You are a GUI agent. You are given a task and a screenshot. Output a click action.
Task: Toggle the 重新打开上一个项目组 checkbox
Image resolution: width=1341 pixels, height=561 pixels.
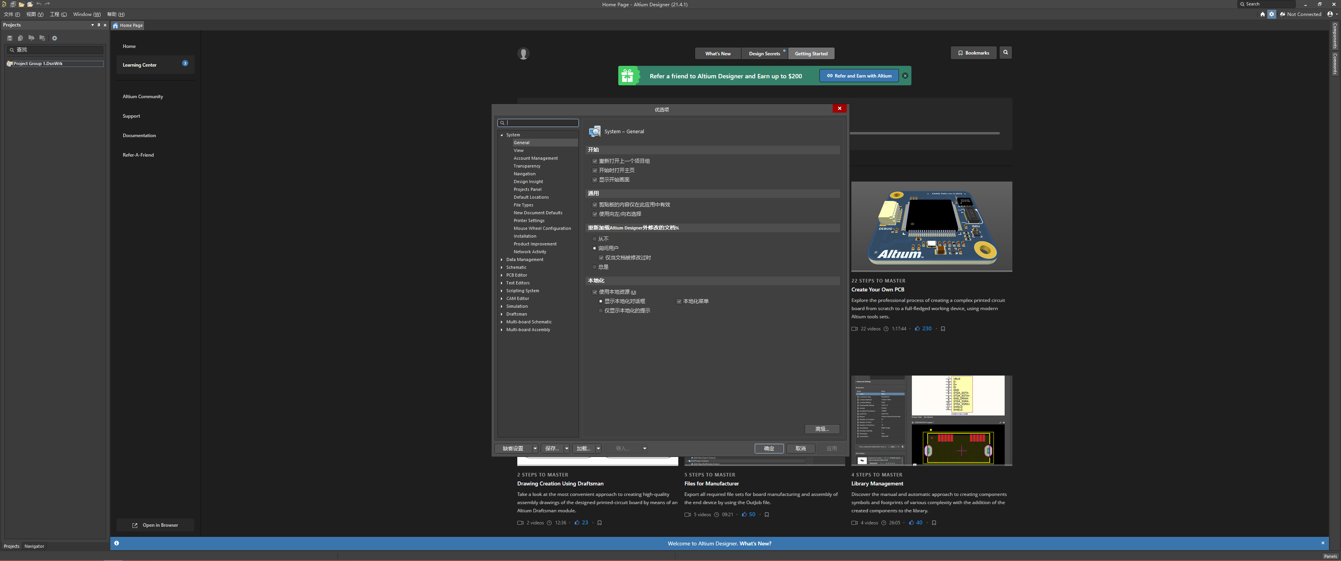click(x=594, y=161)
